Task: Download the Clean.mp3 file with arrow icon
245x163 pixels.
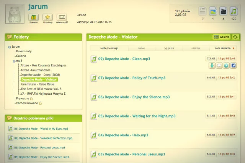Action: [x=212, y=66]
